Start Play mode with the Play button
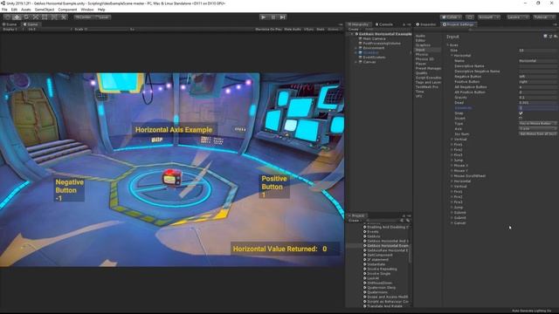This screenshot has height=314, width=559. [x=264, y=17]
